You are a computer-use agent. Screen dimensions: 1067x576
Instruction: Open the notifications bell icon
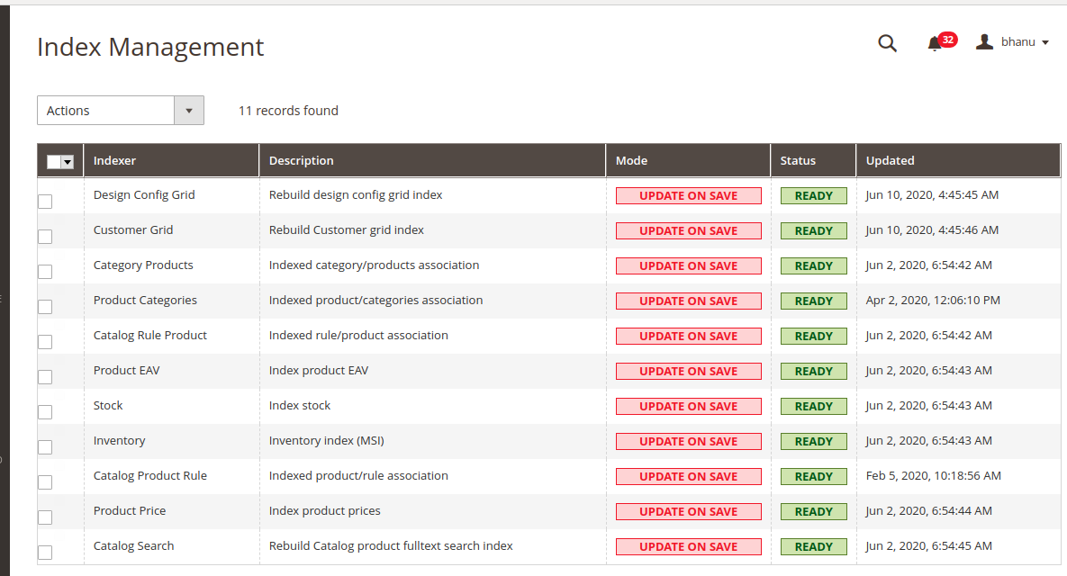933,42
